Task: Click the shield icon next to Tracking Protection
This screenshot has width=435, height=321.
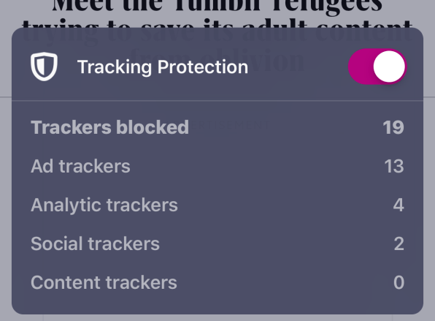Action: tap(44, 67)
